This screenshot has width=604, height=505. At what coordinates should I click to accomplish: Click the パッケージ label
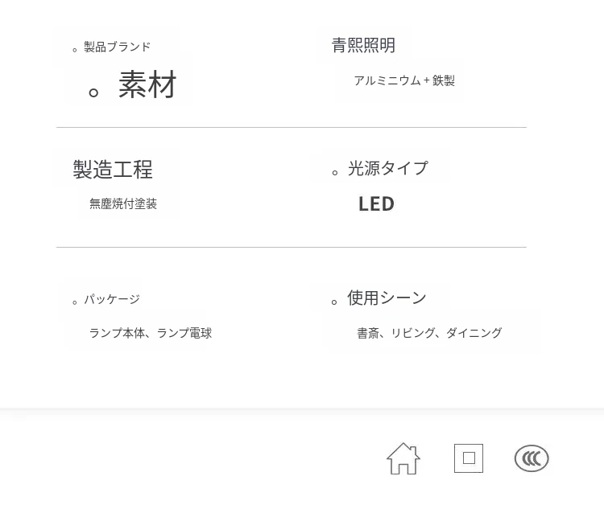tap(112, 299)
